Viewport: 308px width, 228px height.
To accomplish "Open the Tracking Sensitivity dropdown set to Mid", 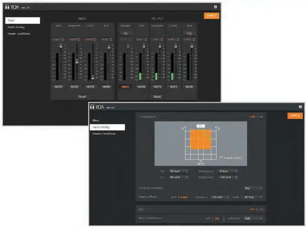I will (253, 188).
